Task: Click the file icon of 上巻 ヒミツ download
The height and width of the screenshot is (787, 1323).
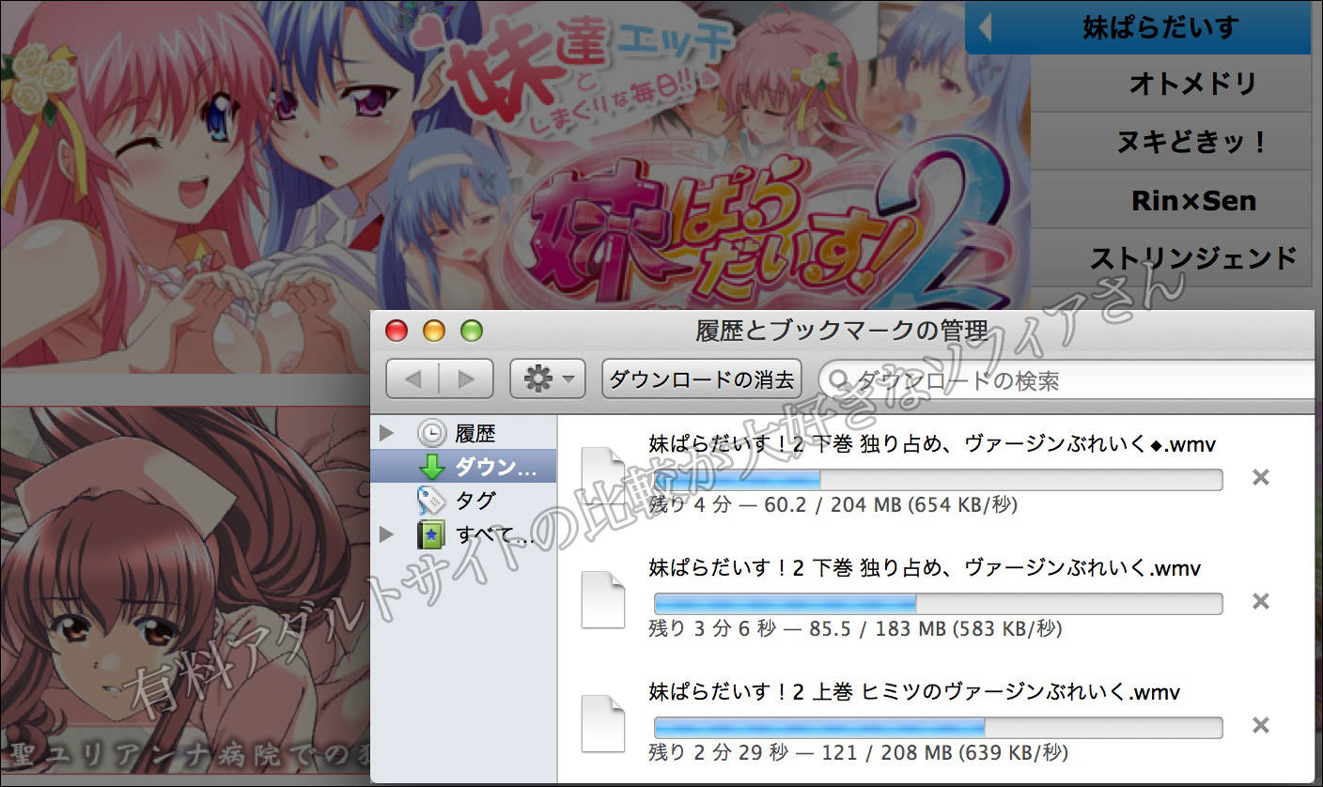Action: pyautogui.click(x=603, y=723)
